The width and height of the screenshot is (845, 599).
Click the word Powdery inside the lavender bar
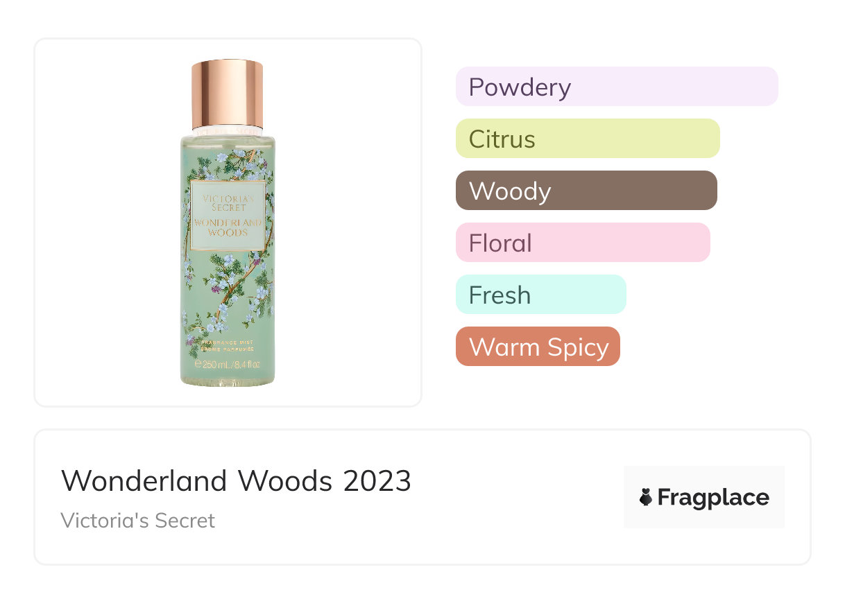coord(520,87)
